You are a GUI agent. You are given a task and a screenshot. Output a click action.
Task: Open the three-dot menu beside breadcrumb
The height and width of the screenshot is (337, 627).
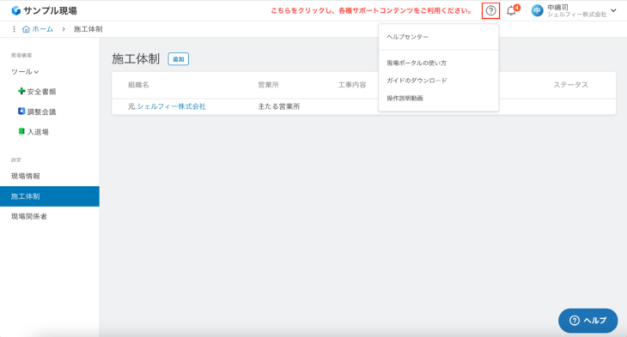[14, 29]
